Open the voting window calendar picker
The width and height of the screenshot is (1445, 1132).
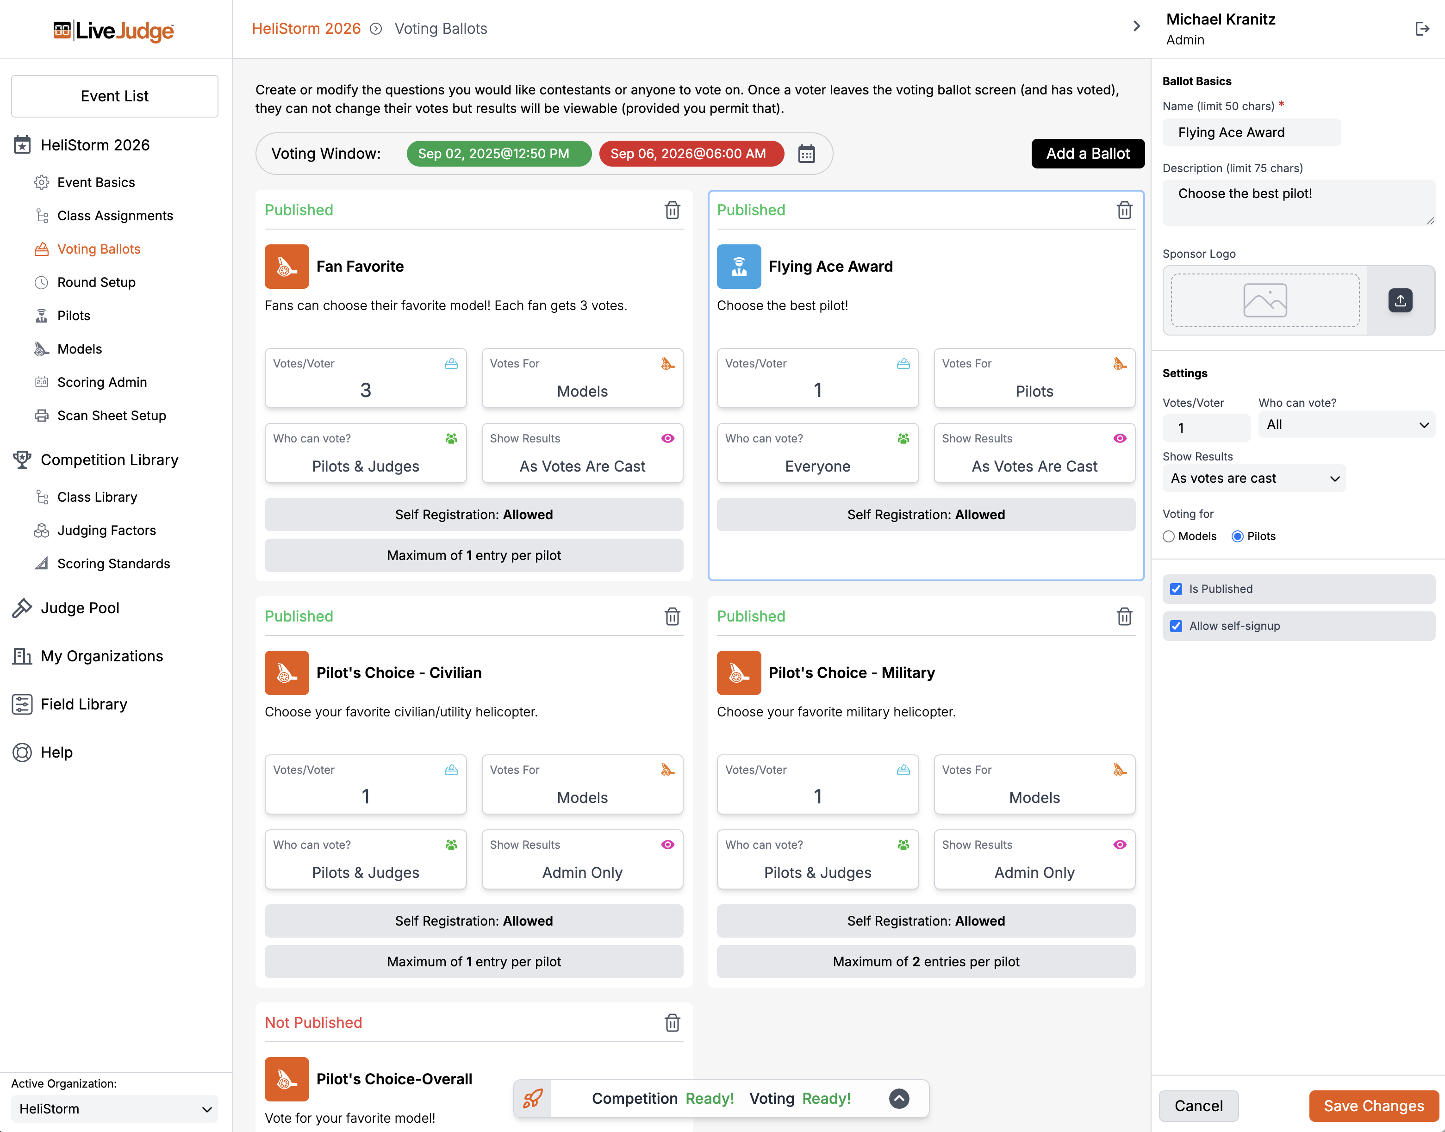tap(806, 154)
